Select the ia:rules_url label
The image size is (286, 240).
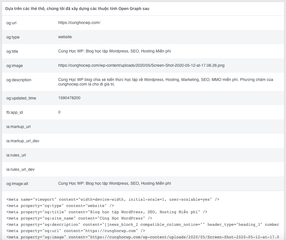point(16,155)
